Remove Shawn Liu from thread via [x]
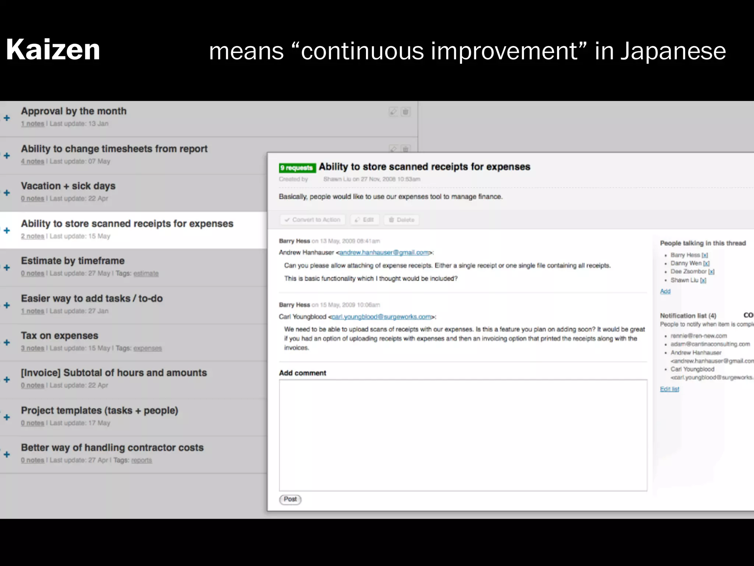754x566 pixels. (703, 280)
